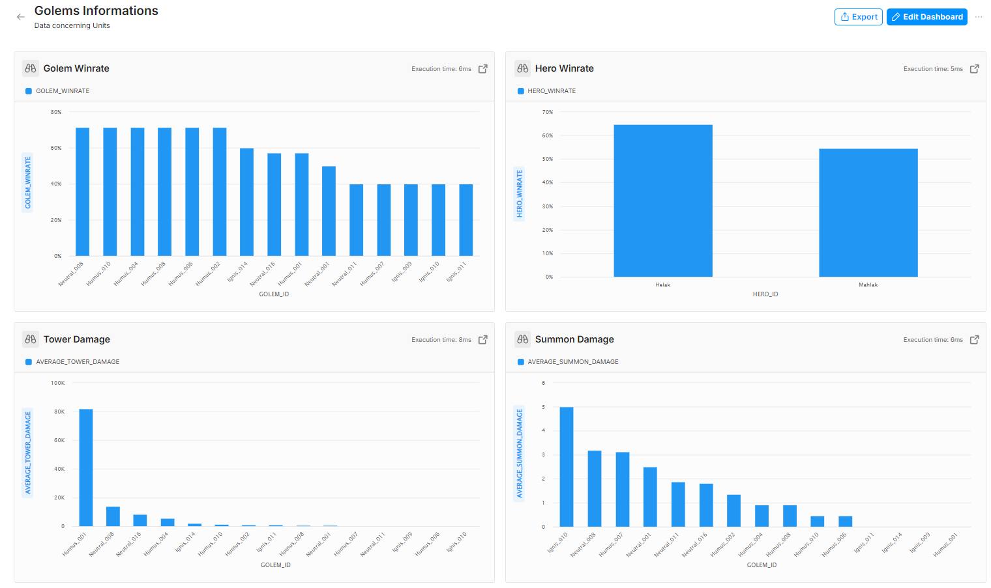Click GOLEM_ID axis title under Tower Damage
This screenshot has height=588, width=991.
tap(276, 565)
